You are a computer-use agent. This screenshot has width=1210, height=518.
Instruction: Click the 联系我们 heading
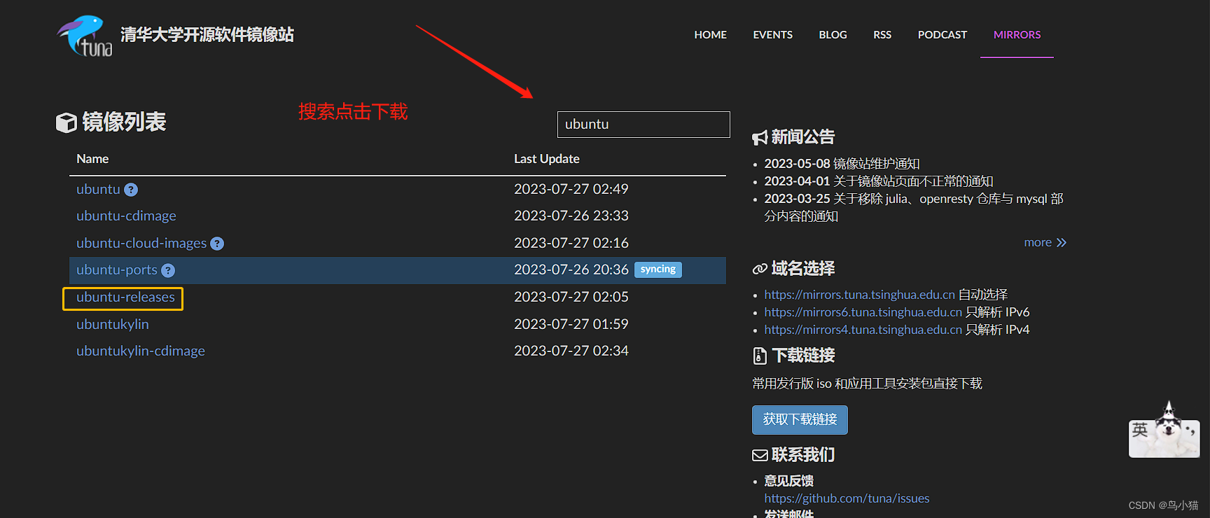(803, 455)
